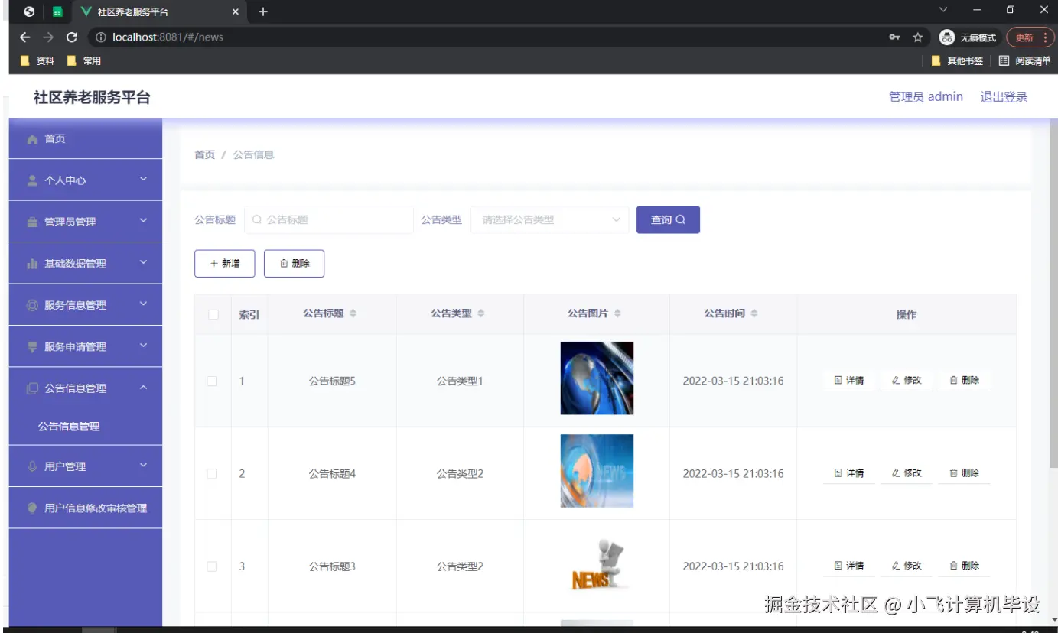Select the 用户管理 microphone icon
Image resolution: width=1058 pixels, height=633 pixels.
pos(31,466)
